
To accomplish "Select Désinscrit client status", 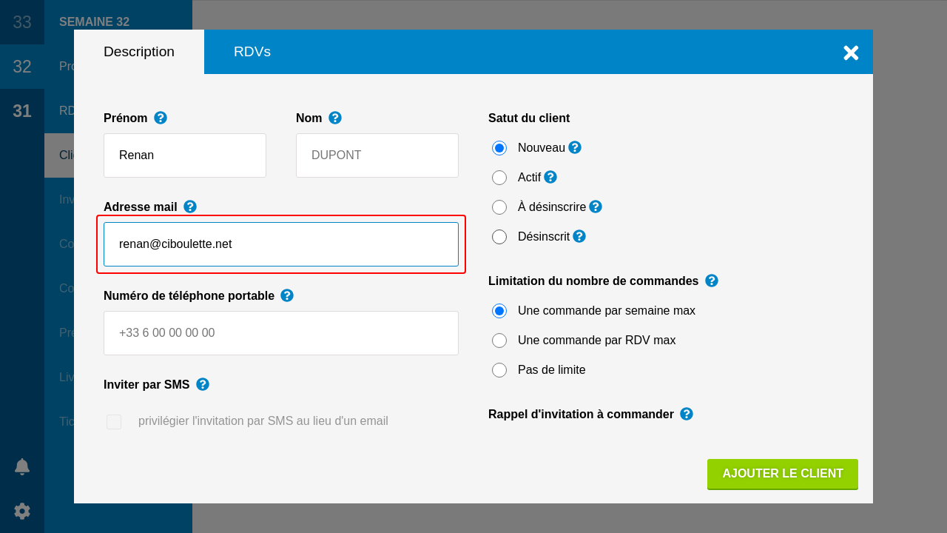I will tap(499, 237).
